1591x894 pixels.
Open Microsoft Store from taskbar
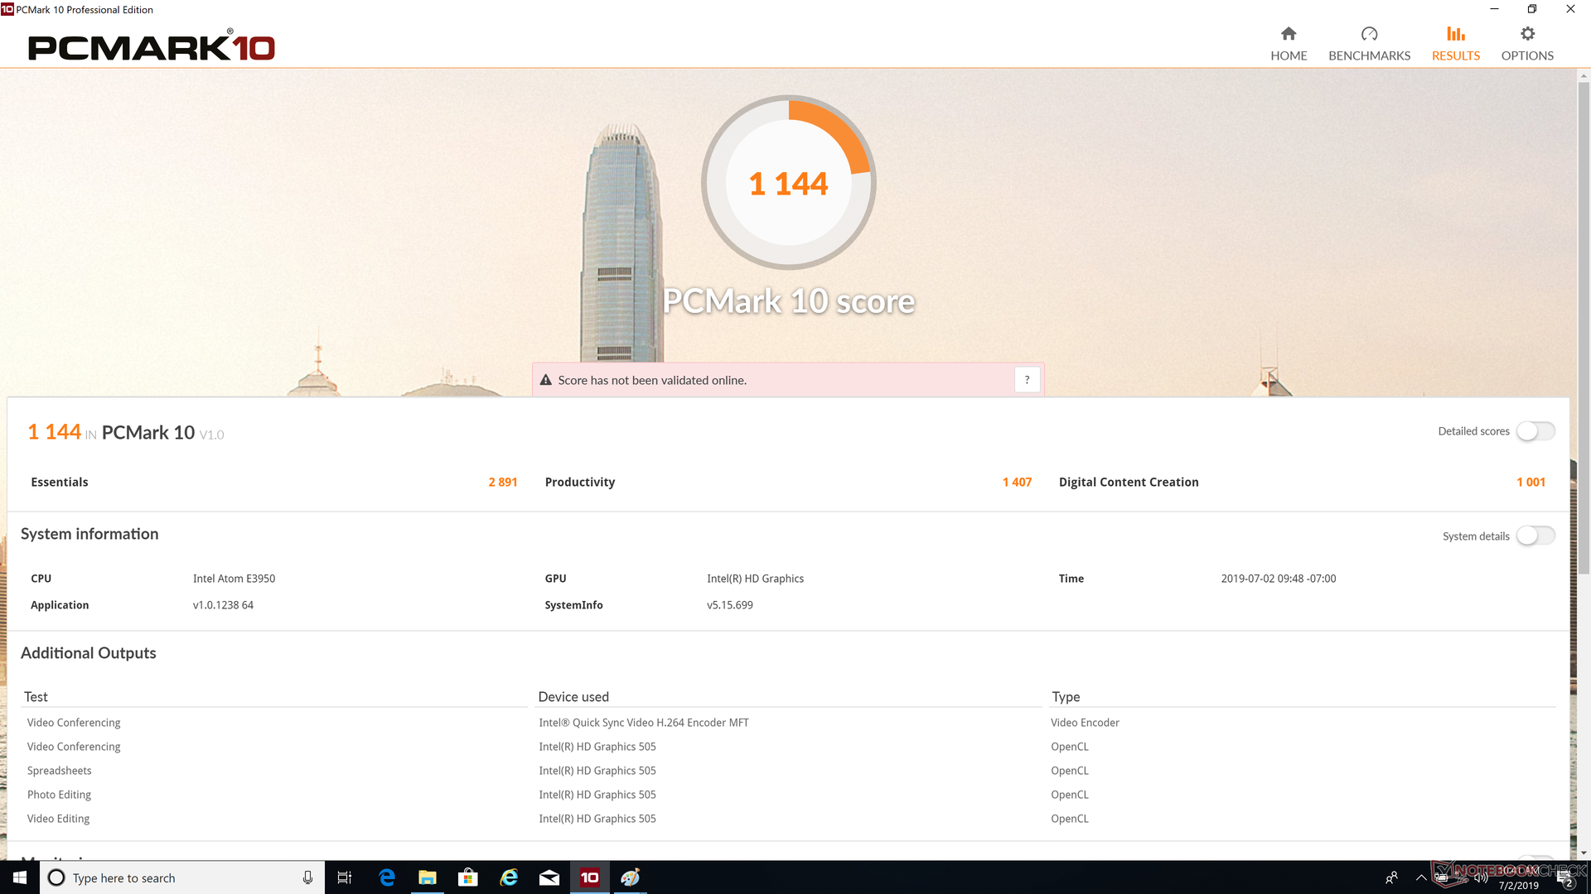tap(468, 877)
